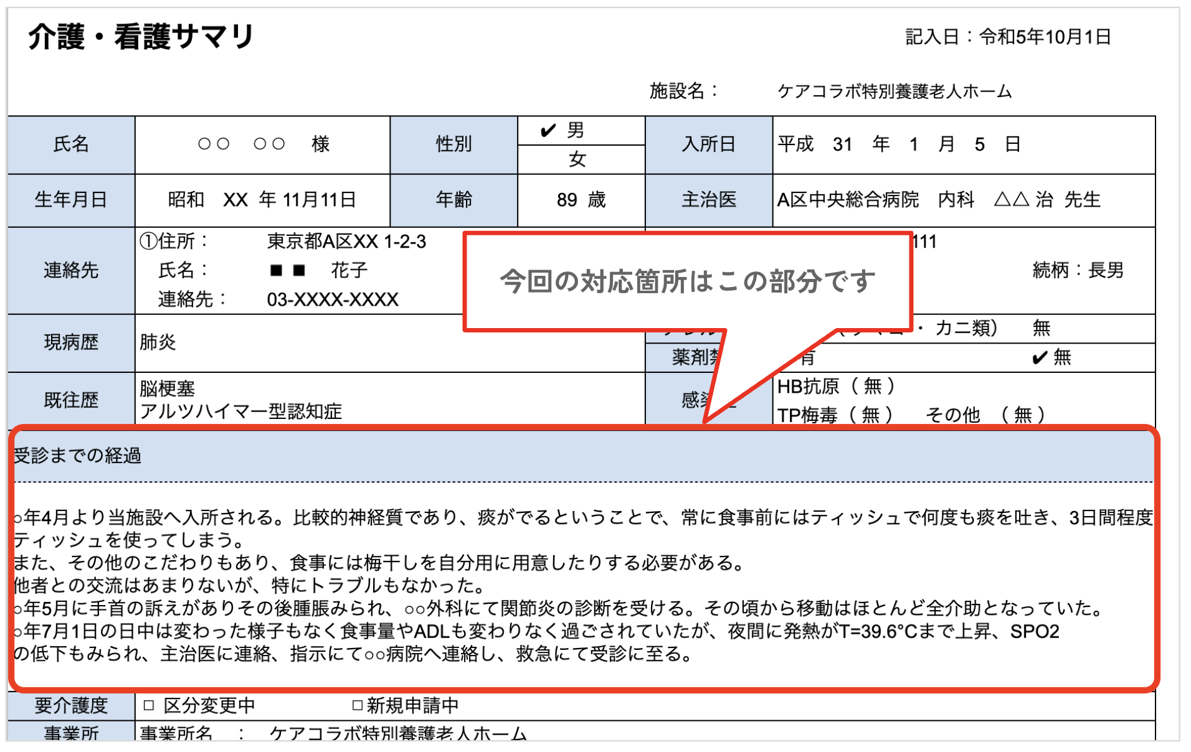
Task: Click the 氏名 header cell
Action: tap(71, 144)
